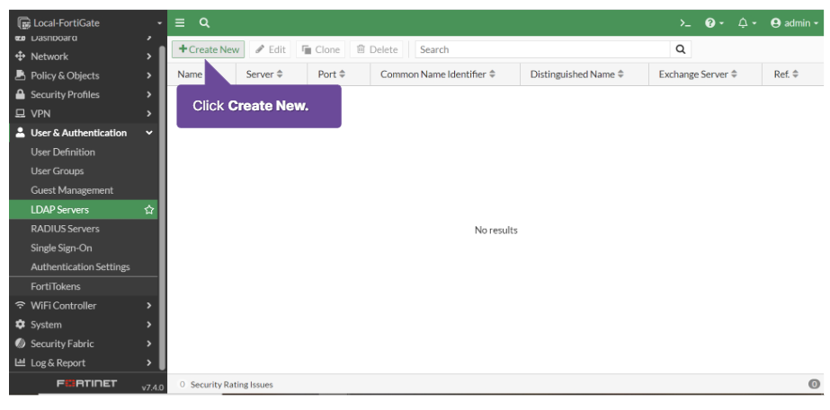Image resolution: width=830 pixels, height=410 pixels.
Task: Click the Policy & Objects sidebar icon
Action: tap(20, 75)
